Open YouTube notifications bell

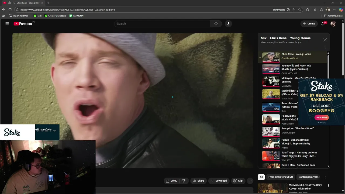click(323, 24)
